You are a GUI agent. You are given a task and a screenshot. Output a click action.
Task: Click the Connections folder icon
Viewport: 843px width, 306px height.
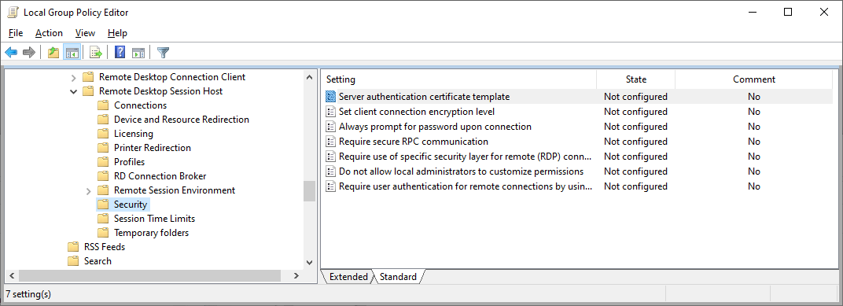click(103, 105)
